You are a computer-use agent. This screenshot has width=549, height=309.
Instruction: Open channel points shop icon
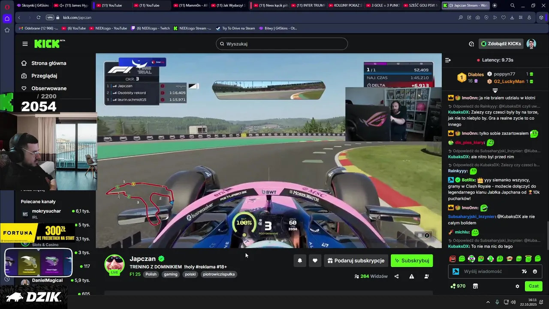click(x=475, y=286)
